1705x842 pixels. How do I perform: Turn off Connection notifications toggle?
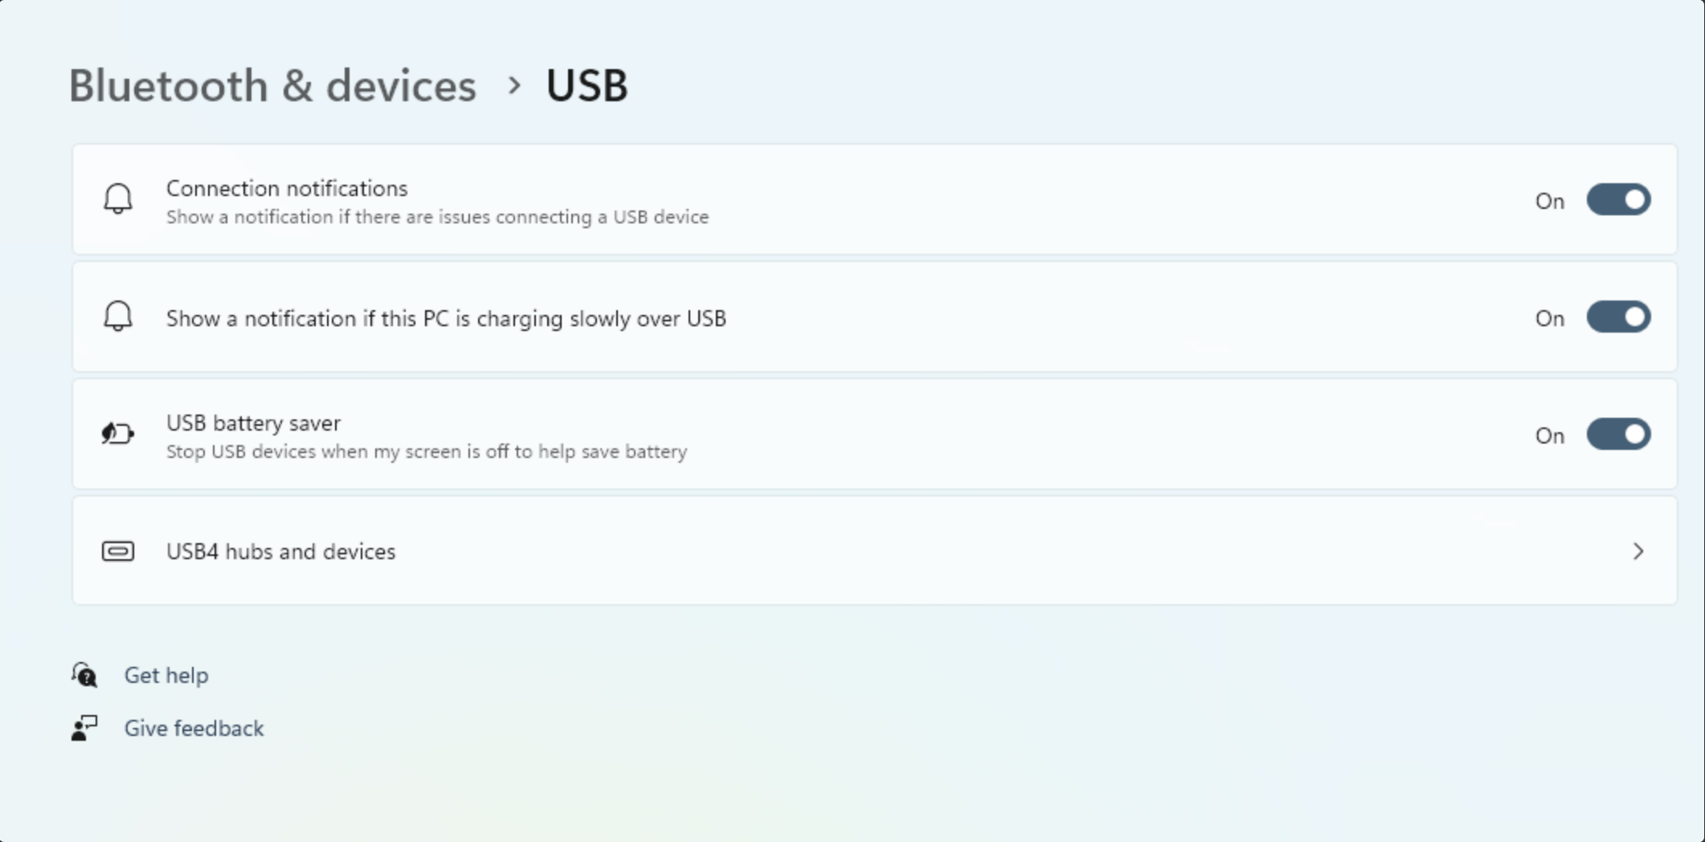1618,199
